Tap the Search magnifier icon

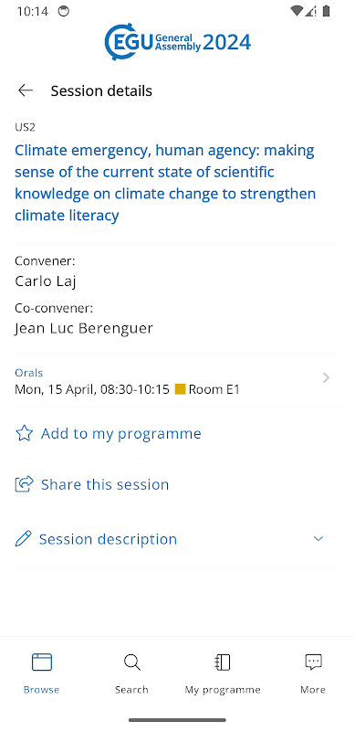coord(131,662)
